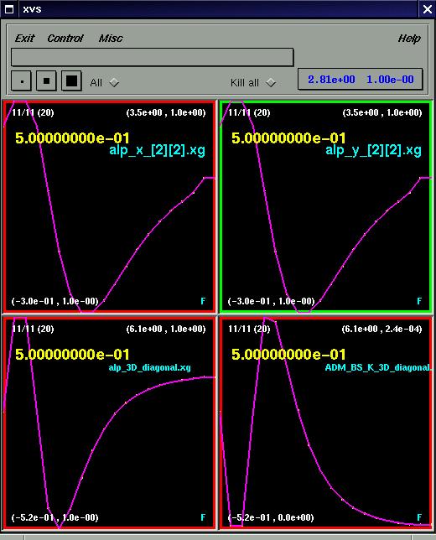436x540 pixels.
Task: Open the Control menu
Action: click(65, 39)
